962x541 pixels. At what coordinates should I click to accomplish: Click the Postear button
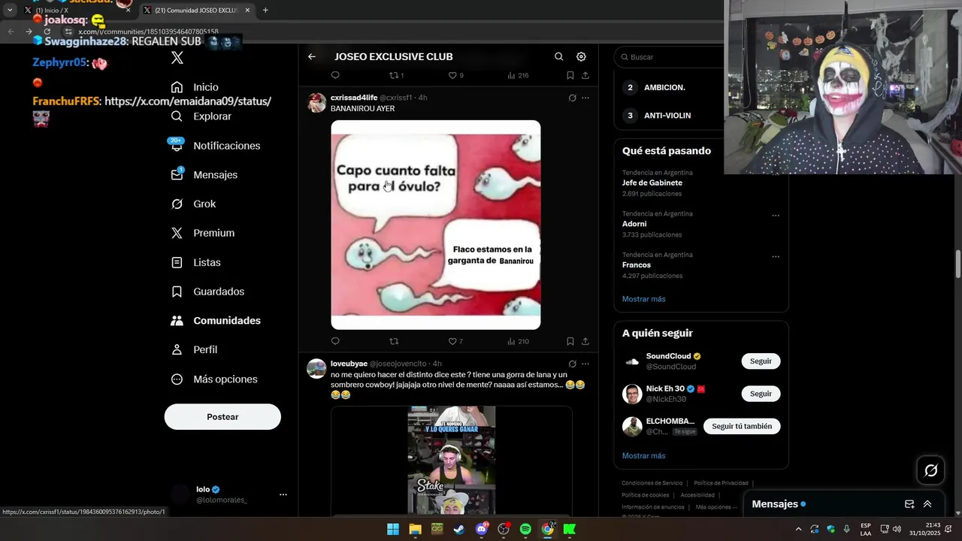[x=222, y=417]
